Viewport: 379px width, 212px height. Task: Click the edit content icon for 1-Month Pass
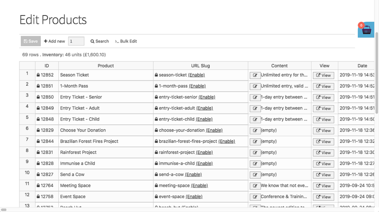pyautogui.click(x=255, y=86)
